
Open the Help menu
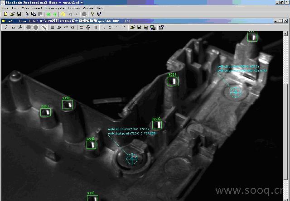[x=100, y=8]
